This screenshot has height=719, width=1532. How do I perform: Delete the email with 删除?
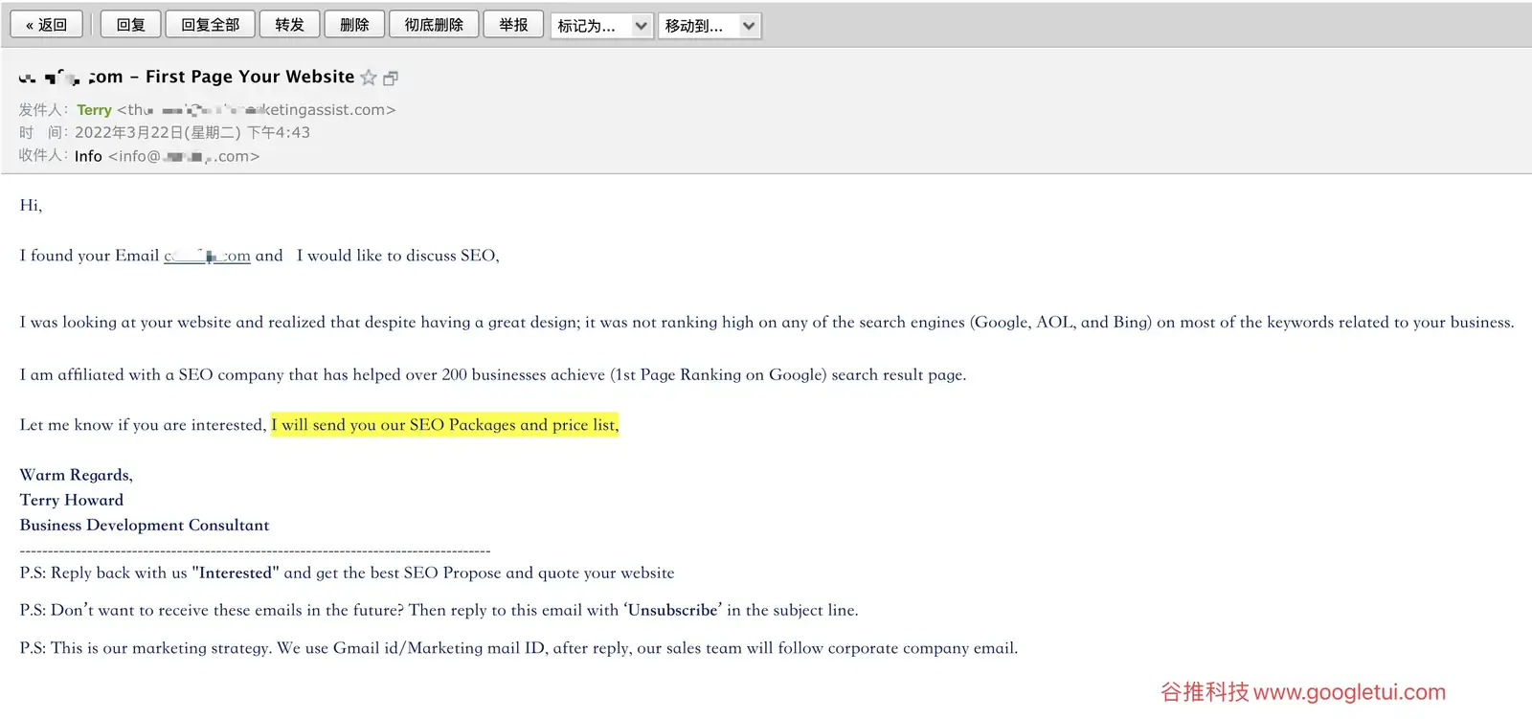(x=354, y=25)
